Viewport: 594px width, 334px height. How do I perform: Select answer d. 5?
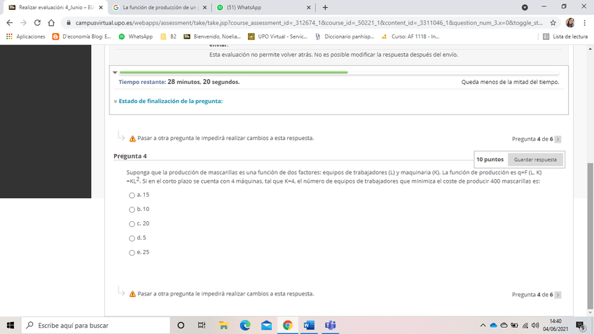132,239
